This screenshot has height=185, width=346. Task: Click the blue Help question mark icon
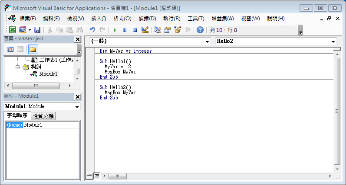coord(200,30)
